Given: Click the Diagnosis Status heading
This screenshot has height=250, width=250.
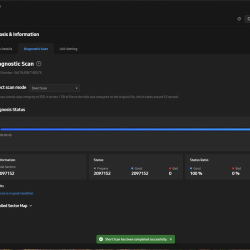Looking at the screenshot, I should coord(12,109).
